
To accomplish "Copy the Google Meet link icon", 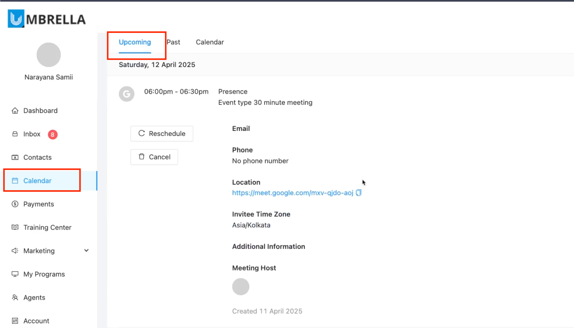I will (x=358, y=193).
